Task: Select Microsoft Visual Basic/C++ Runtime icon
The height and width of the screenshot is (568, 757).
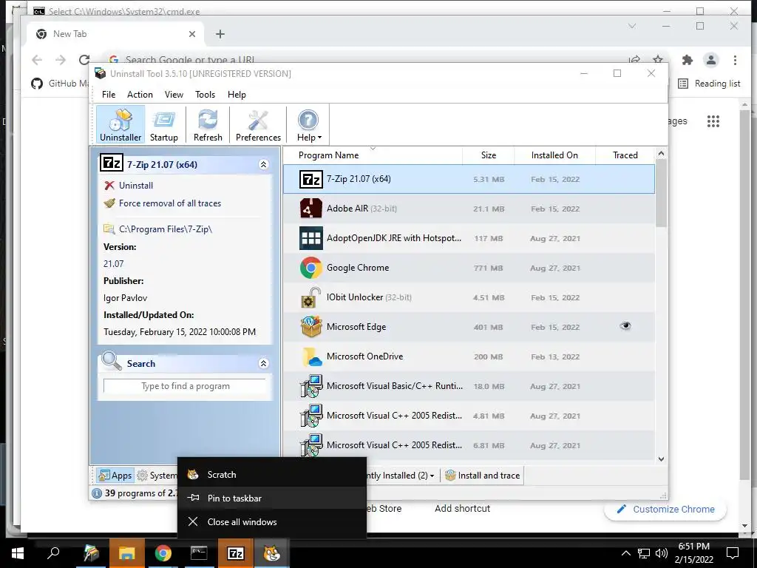Action: pyautogui.click(x=311, y=386)
